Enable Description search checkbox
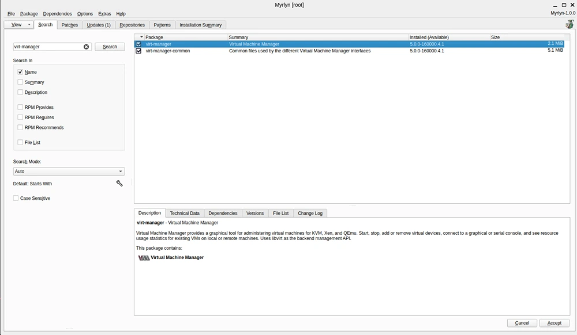 click(20, 92)
